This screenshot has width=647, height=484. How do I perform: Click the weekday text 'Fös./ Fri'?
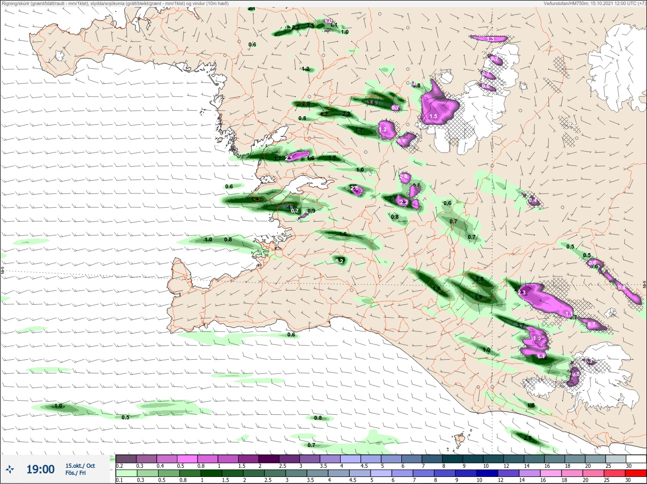click(75, 473)
